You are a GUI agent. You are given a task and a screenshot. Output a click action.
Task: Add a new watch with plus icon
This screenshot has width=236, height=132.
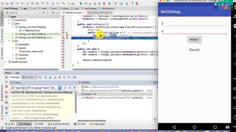click(155, 120)
